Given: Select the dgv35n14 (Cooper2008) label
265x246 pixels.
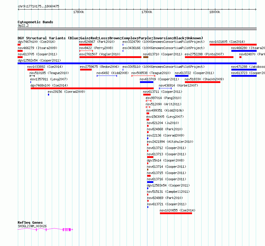Looking at the screenshot, I should click(166, 160).
